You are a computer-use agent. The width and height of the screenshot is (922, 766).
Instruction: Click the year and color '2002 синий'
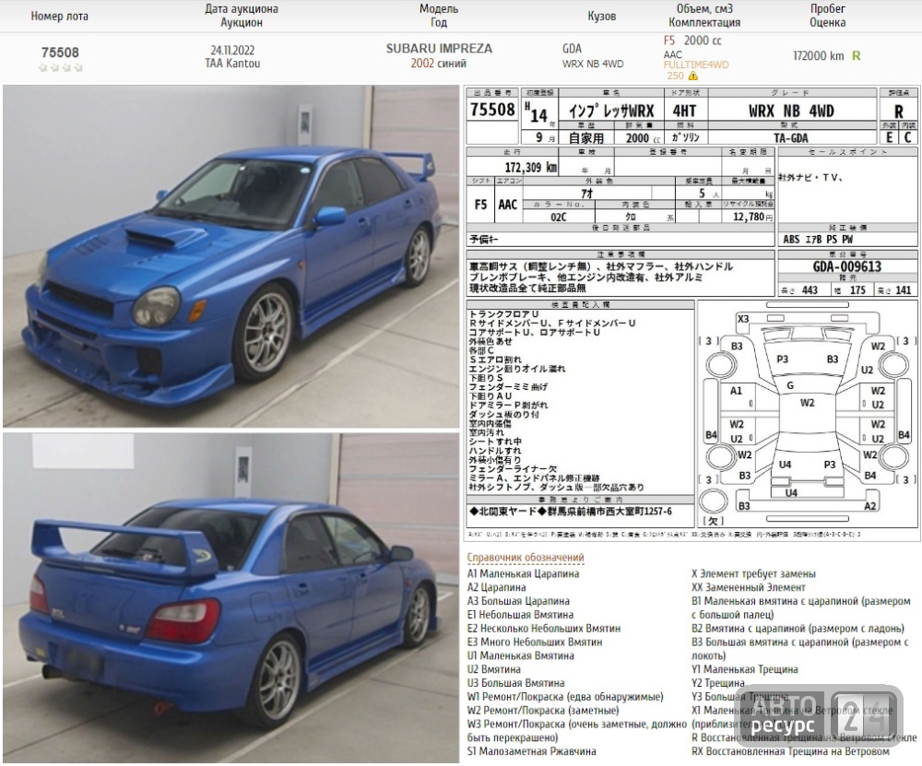439,64
